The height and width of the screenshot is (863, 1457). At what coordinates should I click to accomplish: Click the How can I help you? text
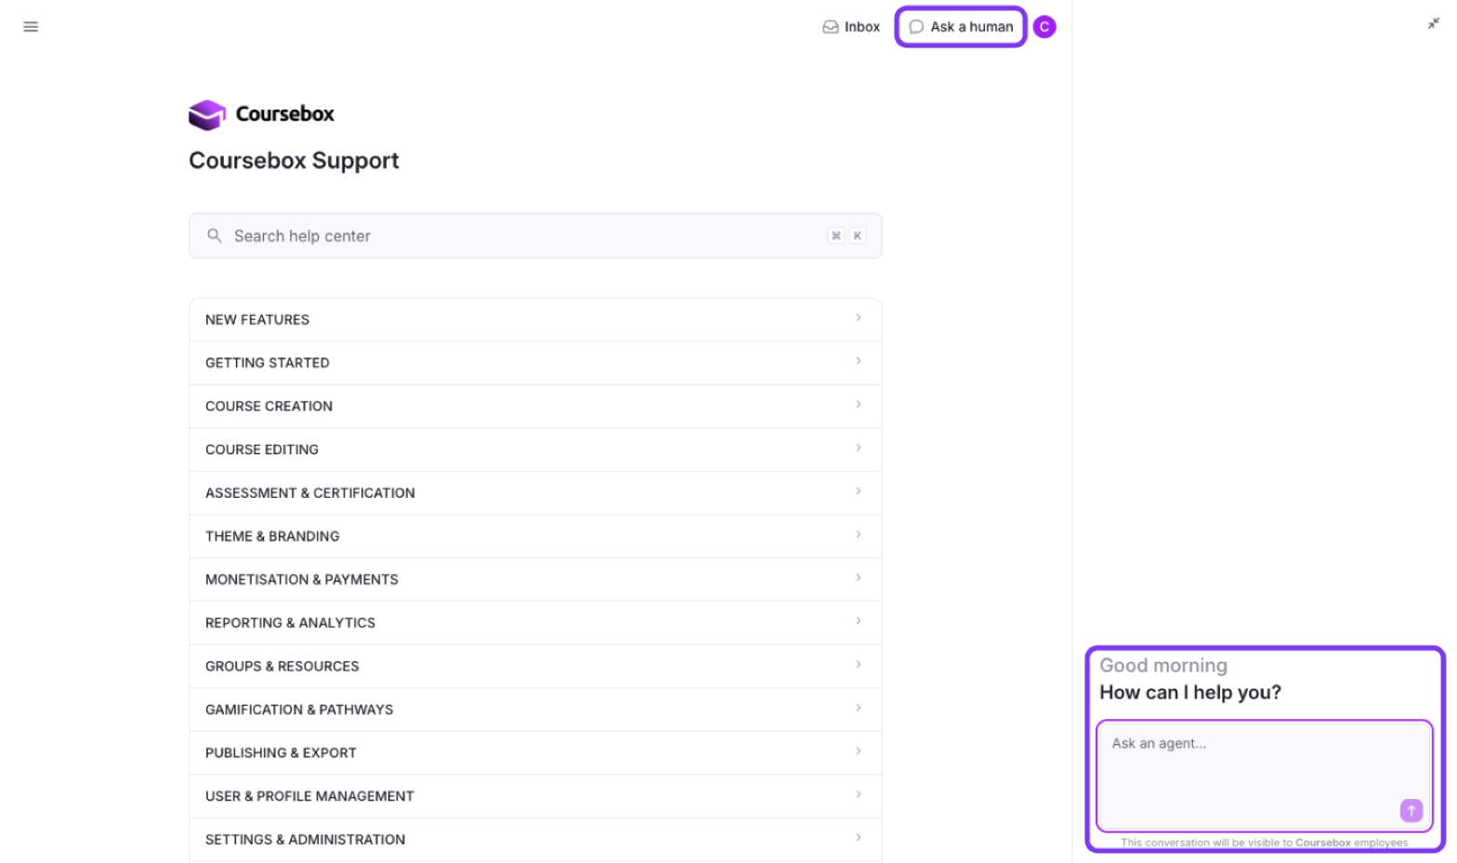tap(1190, 692)
